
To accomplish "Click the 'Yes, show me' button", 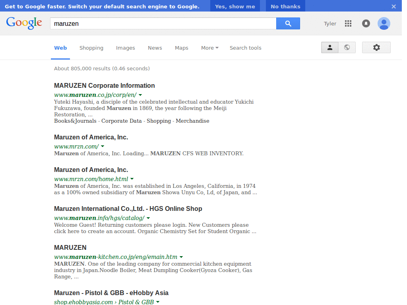I will [x=235, y=6].
